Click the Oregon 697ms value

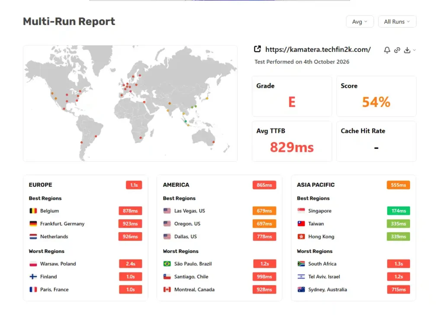tap(264, 224)
